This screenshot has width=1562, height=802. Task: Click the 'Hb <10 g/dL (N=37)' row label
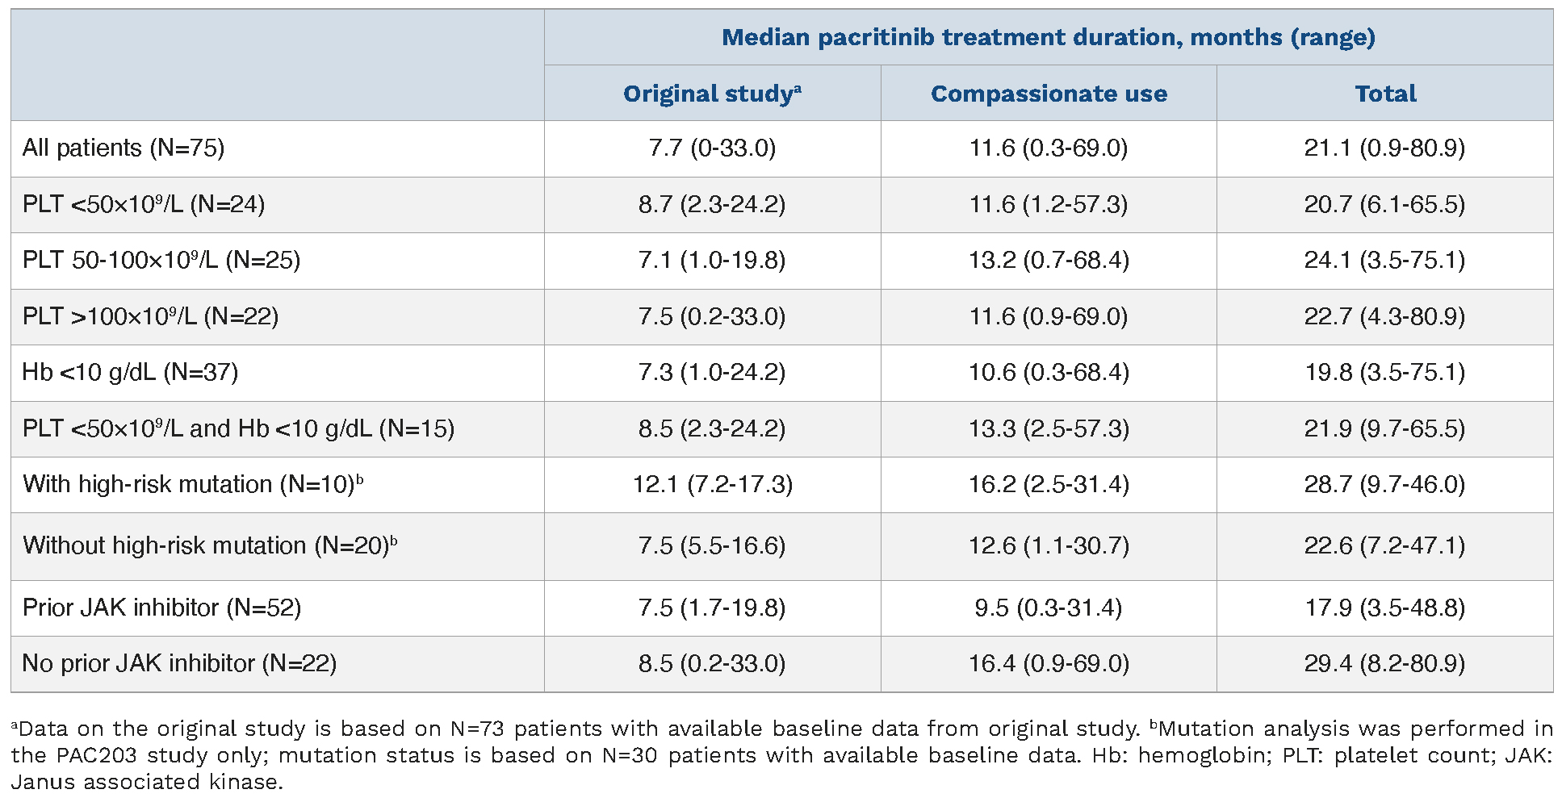(x=130, y=373)
